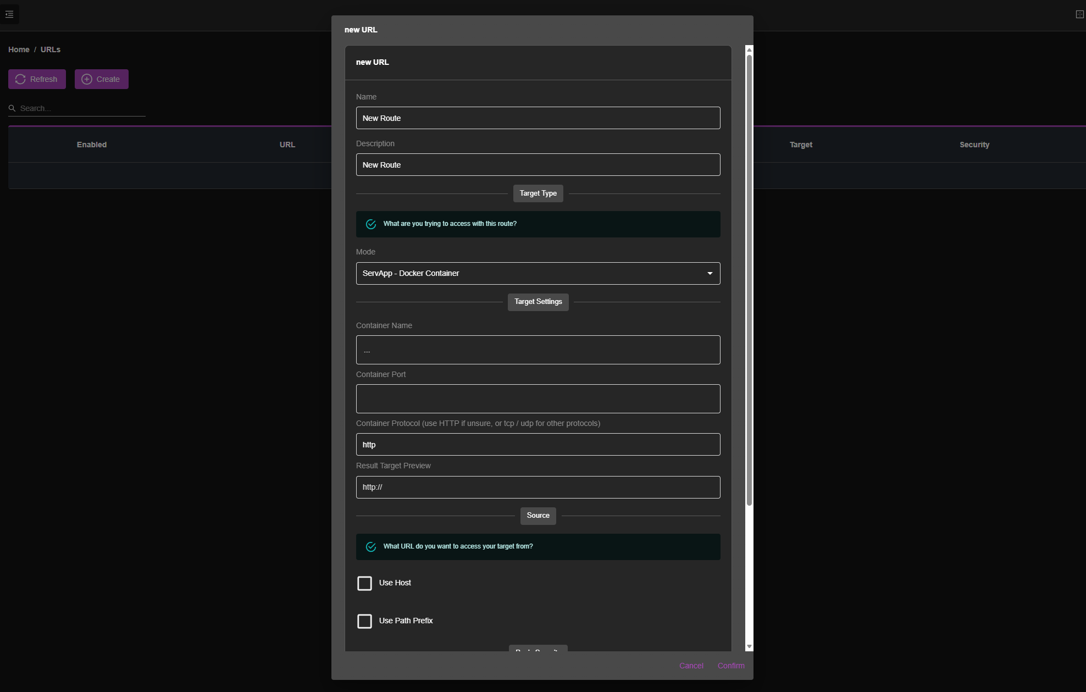Click the hamburger menu icon
Image resolution: width=1086 pixels, height=692 pixels.
[x=9, y=14]
